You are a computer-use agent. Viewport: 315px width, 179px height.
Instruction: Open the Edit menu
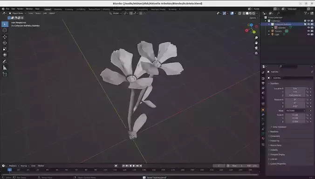click(13, 9)
